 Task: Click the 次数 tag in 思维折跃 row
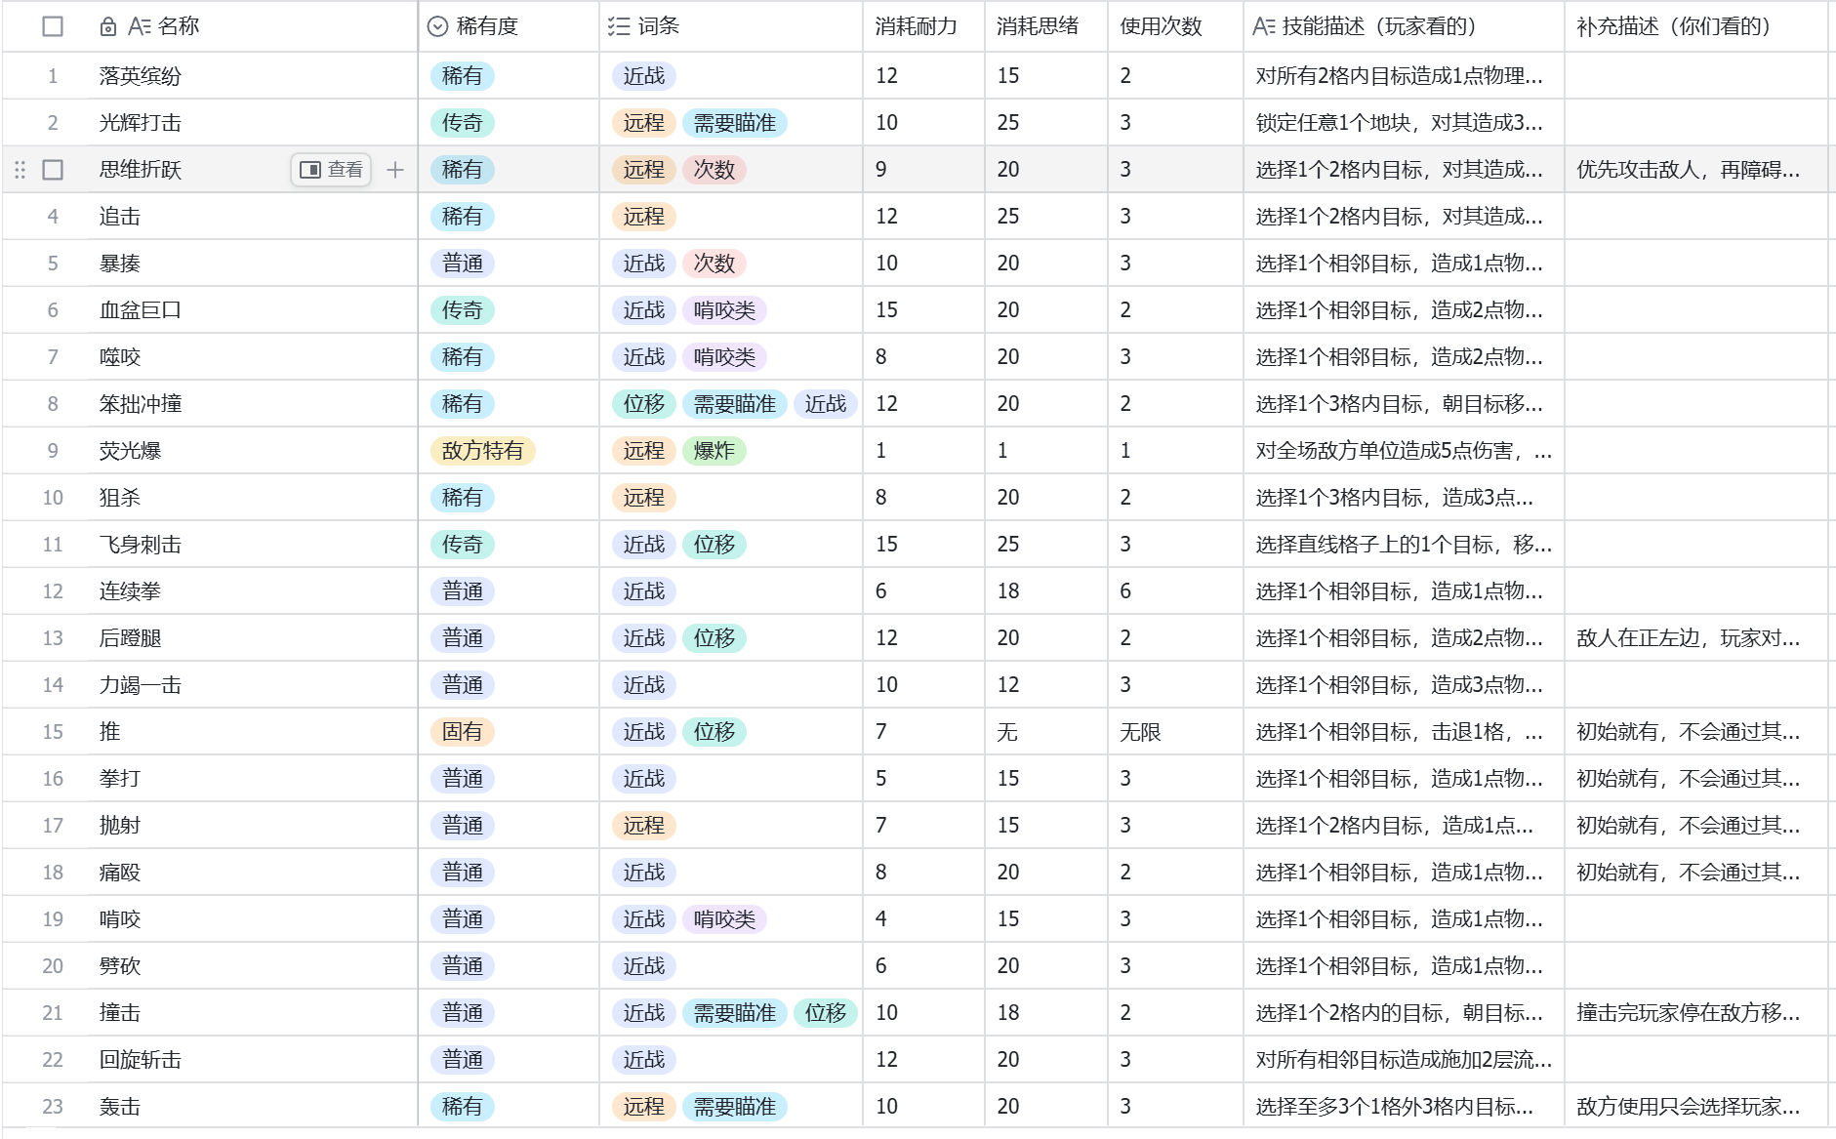(714, 170)
